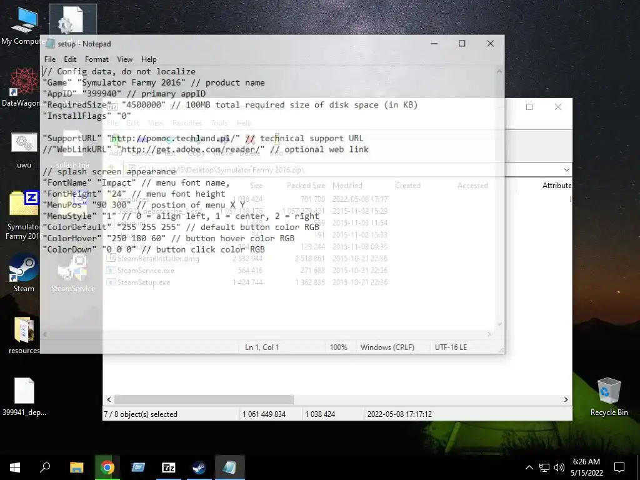Close the 7-Zip window
The height and width of the screenshot is (480, 640).
tap(558, 107)
